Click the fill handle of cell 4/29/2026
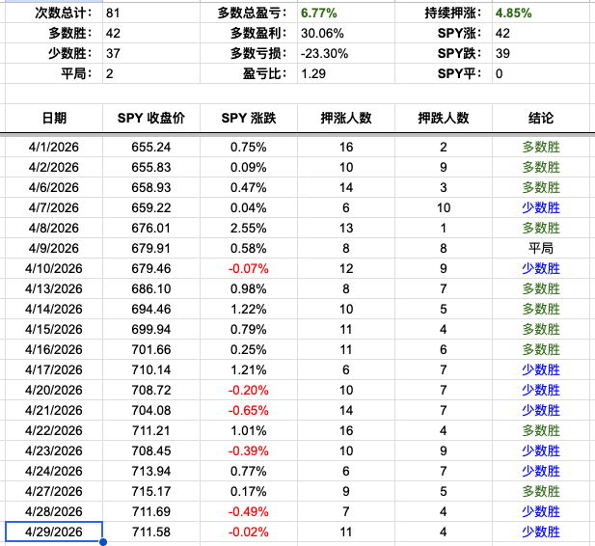Screen dimensions: 595x546 [102, 542]
